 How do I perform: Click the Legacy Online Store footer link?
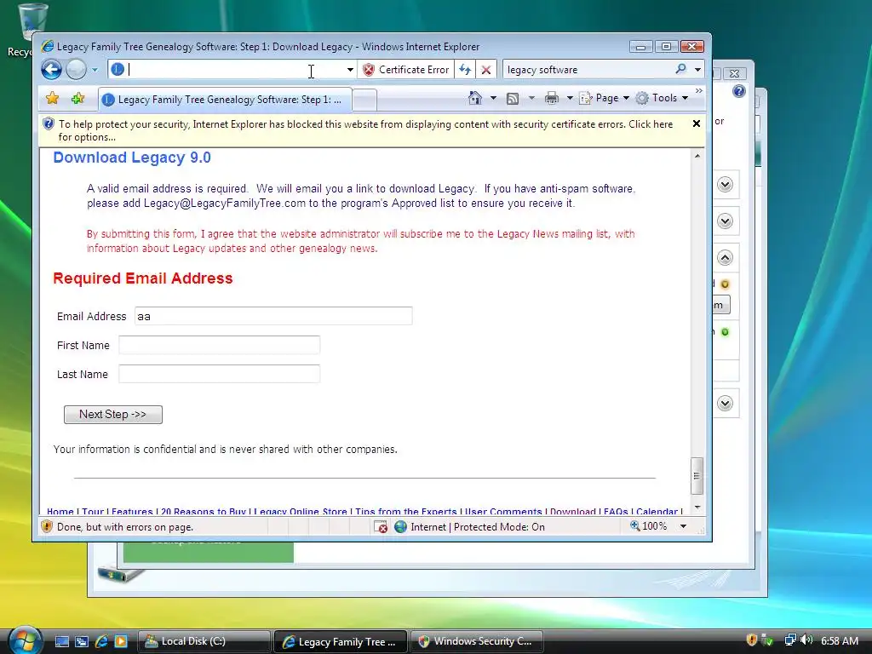(x=301, y=511)
